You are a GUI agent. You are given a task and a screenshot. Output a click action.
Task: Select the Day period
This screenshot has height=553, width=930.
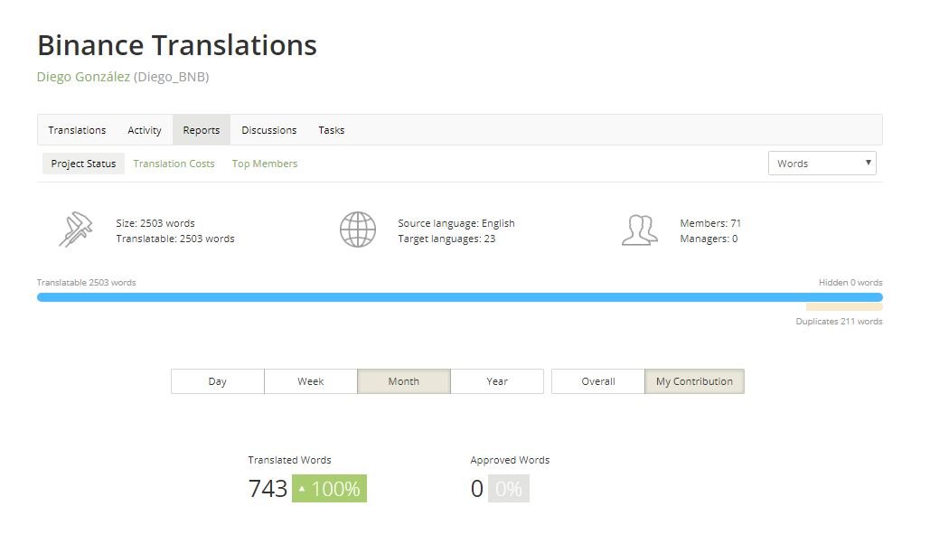coord(218,381)
